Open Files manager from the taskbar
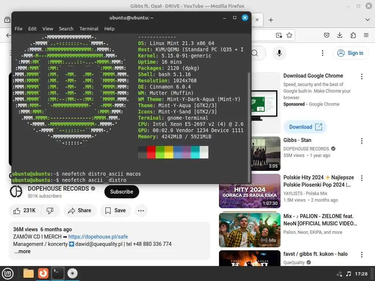Screen dimensions: 375x281 point(29,273)
